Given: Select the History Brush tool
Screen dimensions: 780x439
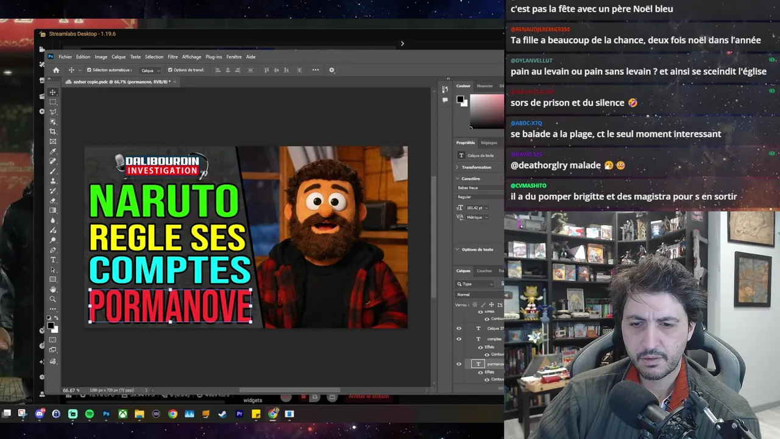Looking at the screenshot, I should [x=53, y=191].
